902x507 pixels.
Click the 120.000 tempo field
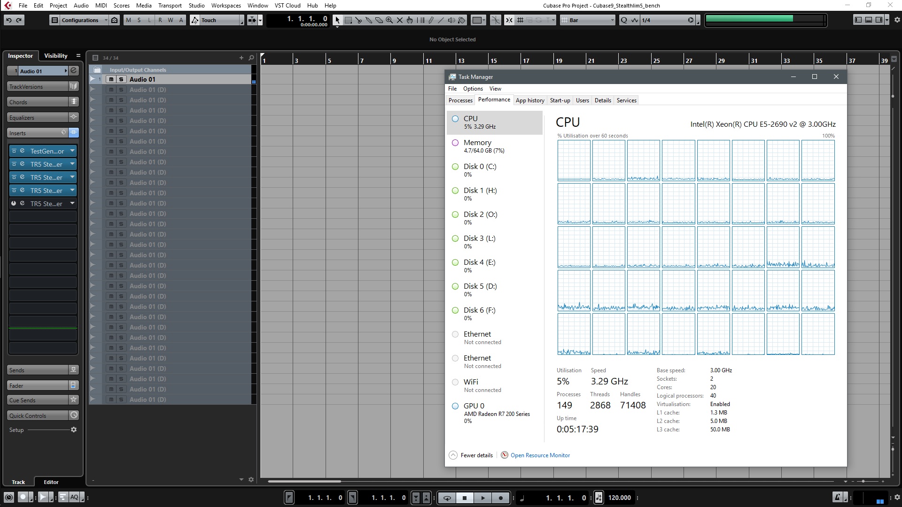(619, 498)
